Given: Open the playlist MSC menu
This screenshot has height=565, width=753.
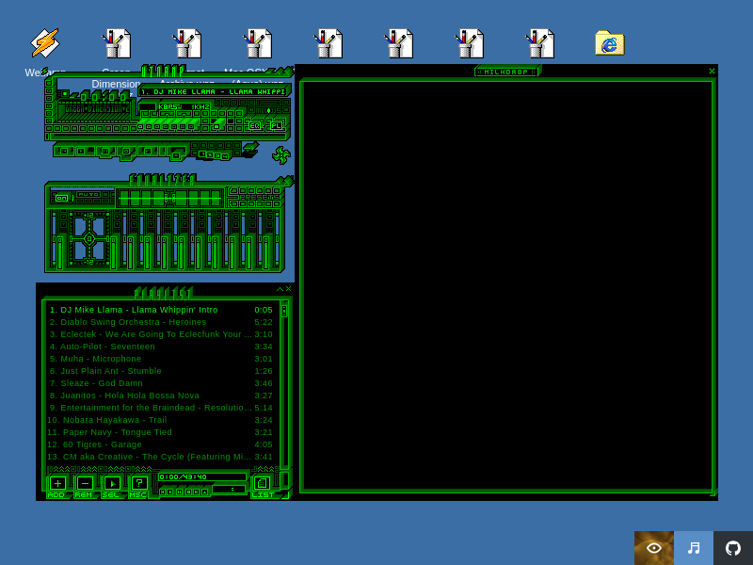Looking at the screenshot, I should point(138,484).
